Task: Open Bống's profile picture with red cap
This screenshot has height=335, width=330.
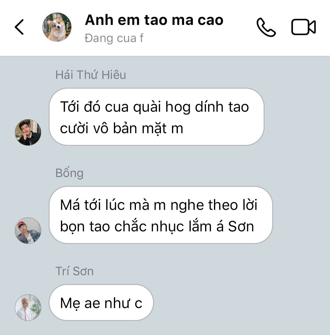Action: pos(28,230)
